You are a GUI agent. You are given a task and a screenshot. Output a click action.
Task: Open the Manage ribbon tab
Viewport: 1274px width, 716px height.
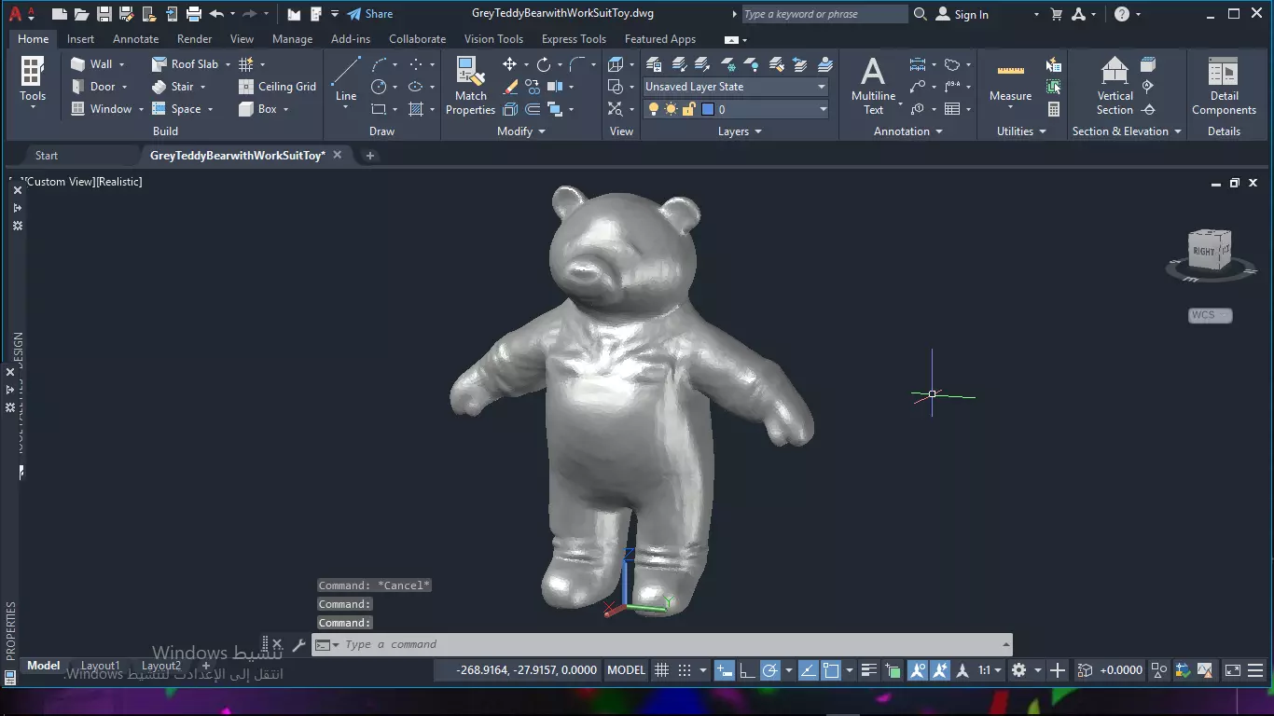coord(292,39)
